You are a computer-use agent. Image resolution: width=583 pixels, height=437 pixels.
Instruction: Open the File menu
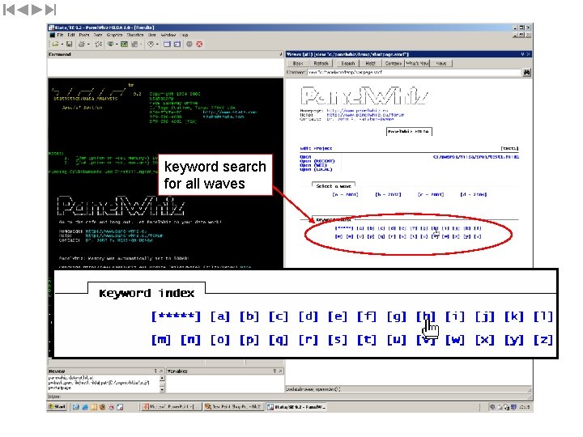[x=60, y=35]
